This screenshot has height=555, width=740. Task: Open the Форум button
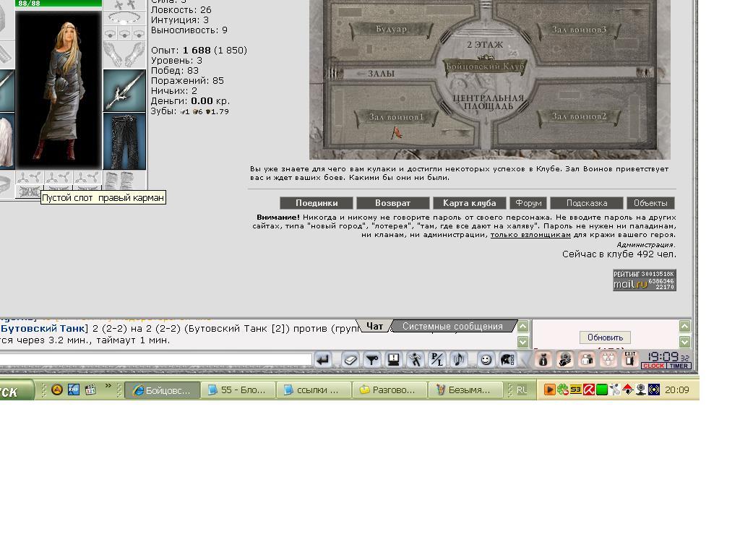(528, 203)
